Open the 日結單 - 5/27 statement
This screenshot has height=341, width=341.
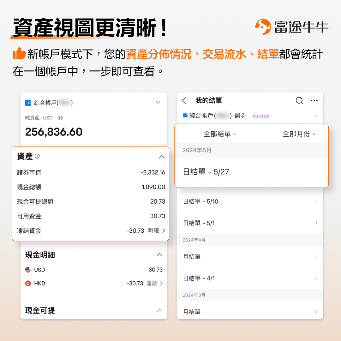(x=206, y=172)
